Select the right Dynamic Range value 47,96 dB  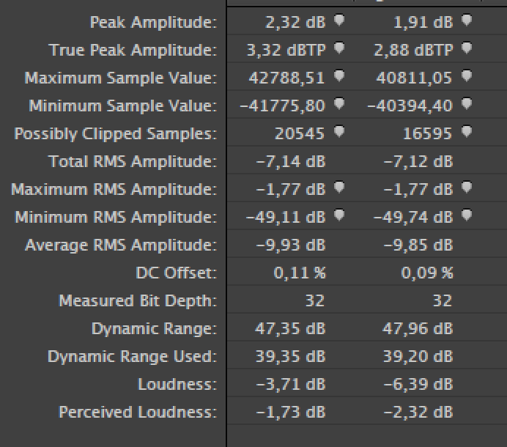pyautogui.click(x=417, y=328)
